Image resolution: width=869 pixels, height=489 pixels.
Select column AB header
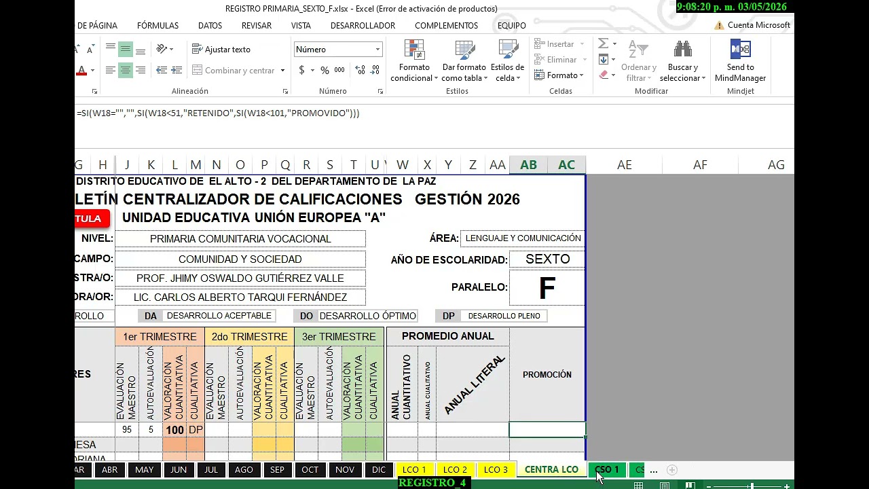tap(528, 165)
